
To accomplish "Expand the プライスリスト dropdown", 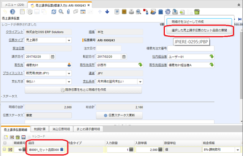I will pyautogui.click(x=69, y=73).
